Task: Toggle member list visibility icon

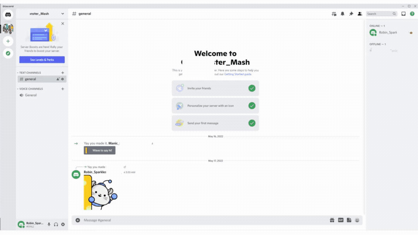Action: [360, 14]
